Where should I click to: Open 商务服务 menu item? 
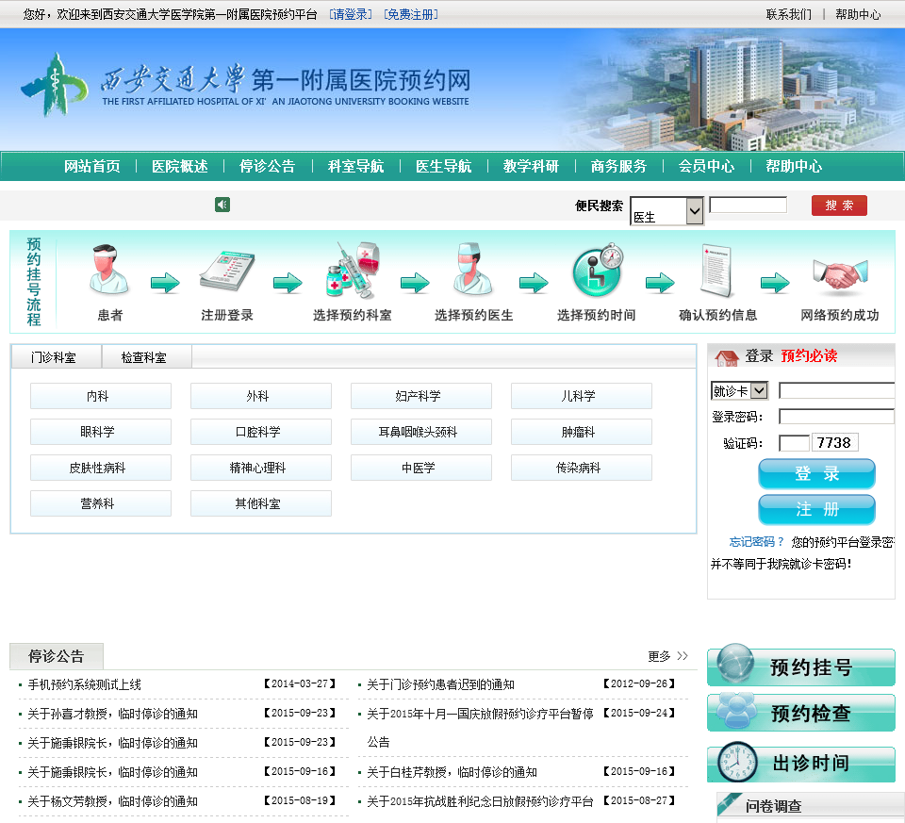click(618, 166)
